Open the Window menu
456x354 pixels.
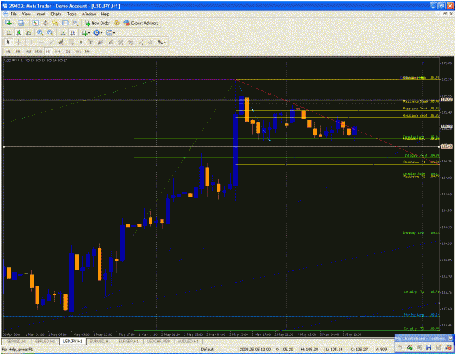tap(88, 14)
